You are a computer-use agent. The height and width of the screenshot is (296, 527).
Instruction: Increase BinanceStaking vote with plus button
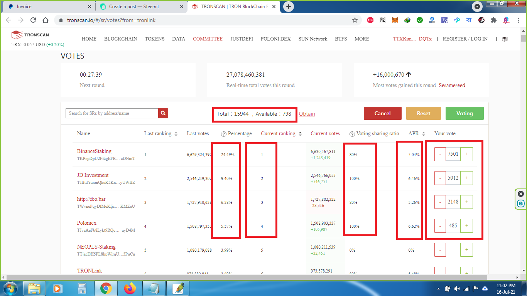tap(466, 154)
